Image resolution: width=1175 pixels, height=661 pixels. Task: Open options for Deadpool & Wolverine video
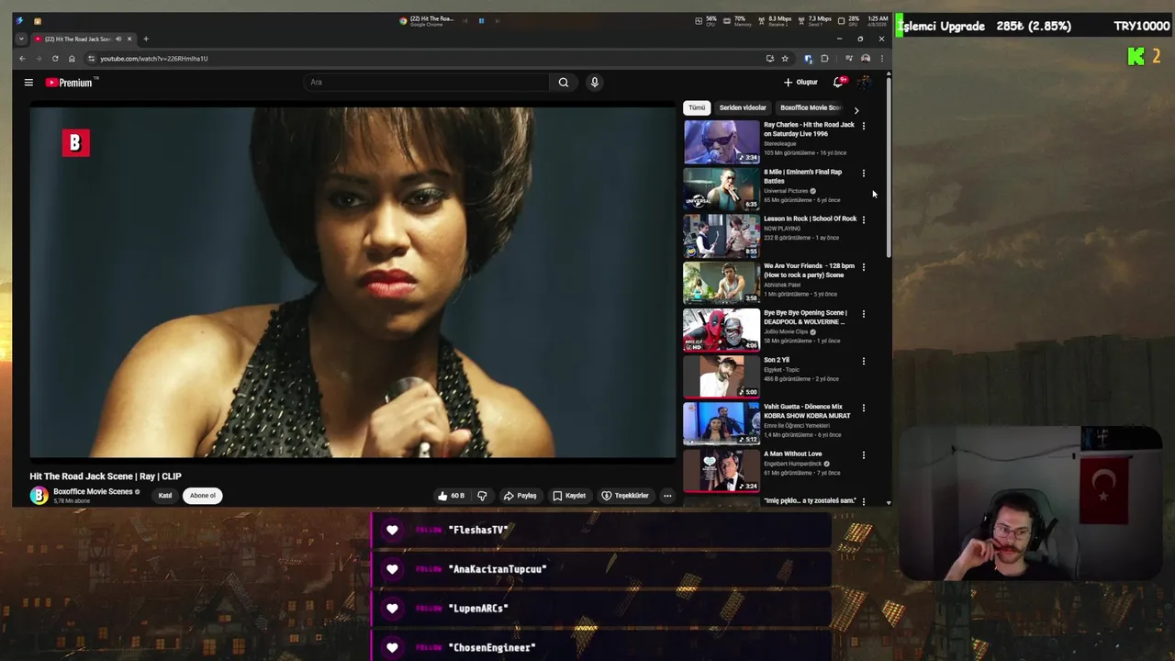[863, 313]
